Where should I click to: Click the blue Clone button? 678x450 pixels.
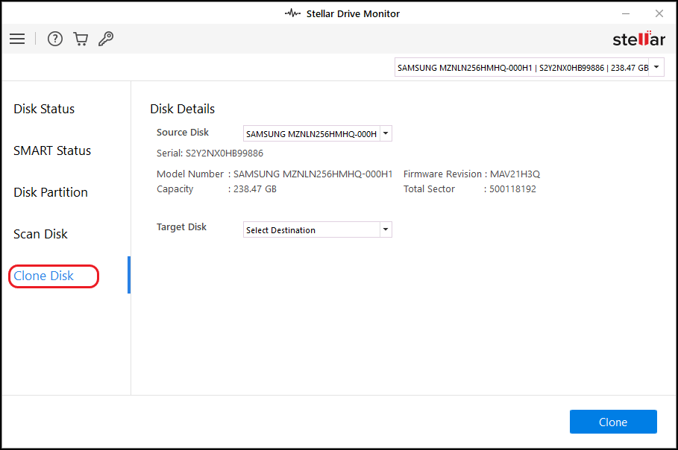[613, 422]
